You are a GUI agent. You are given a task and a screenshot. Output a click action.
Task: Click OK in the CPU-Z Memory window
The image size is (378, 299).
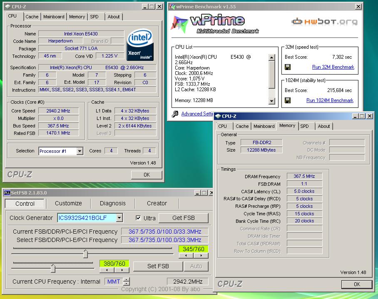[x=357, y=284]
